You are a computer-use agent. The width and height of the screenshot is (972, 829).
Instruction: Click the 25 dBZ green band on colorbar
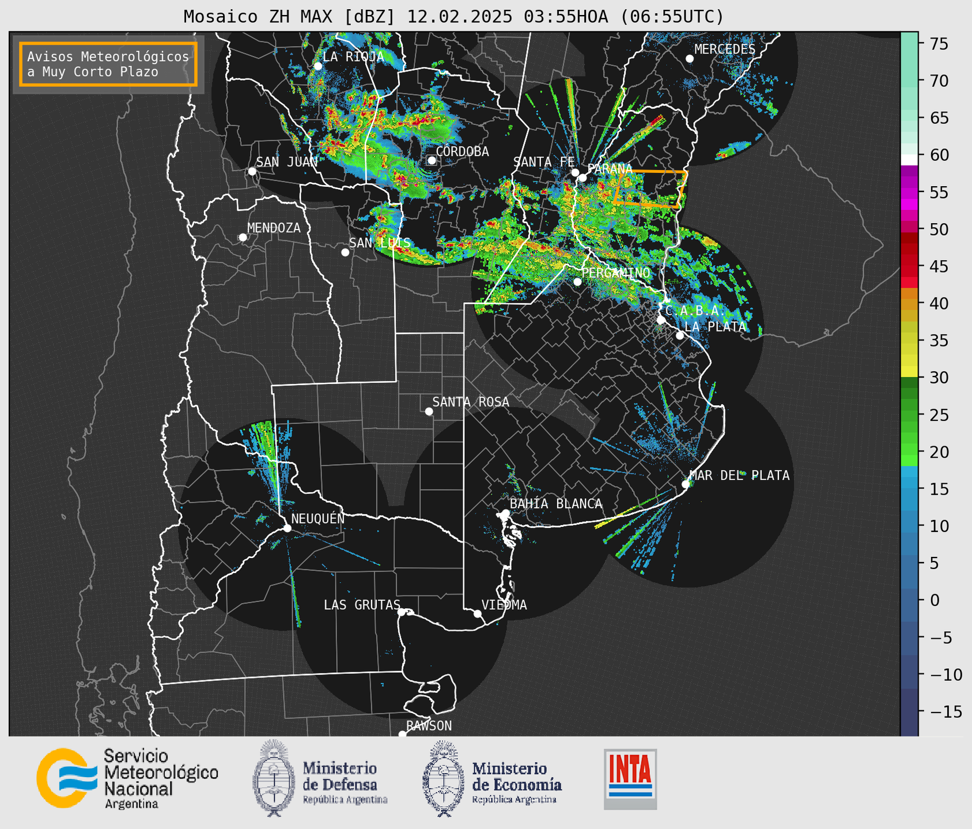click(x=909, y=414)
